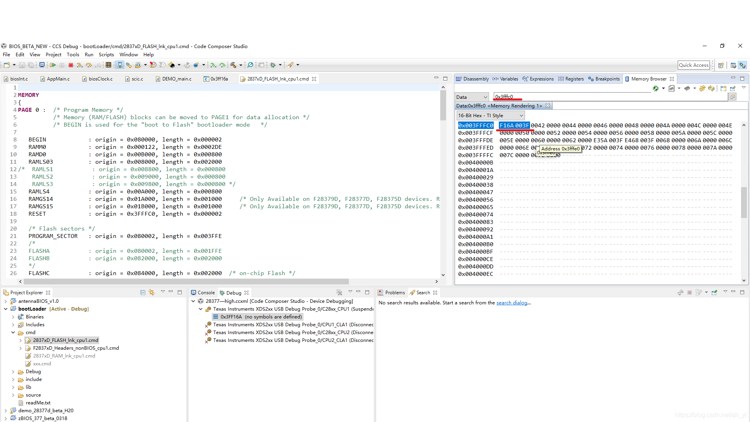Click the Step Over toolbar icon
750x422 pixels.
pos(89,65)
